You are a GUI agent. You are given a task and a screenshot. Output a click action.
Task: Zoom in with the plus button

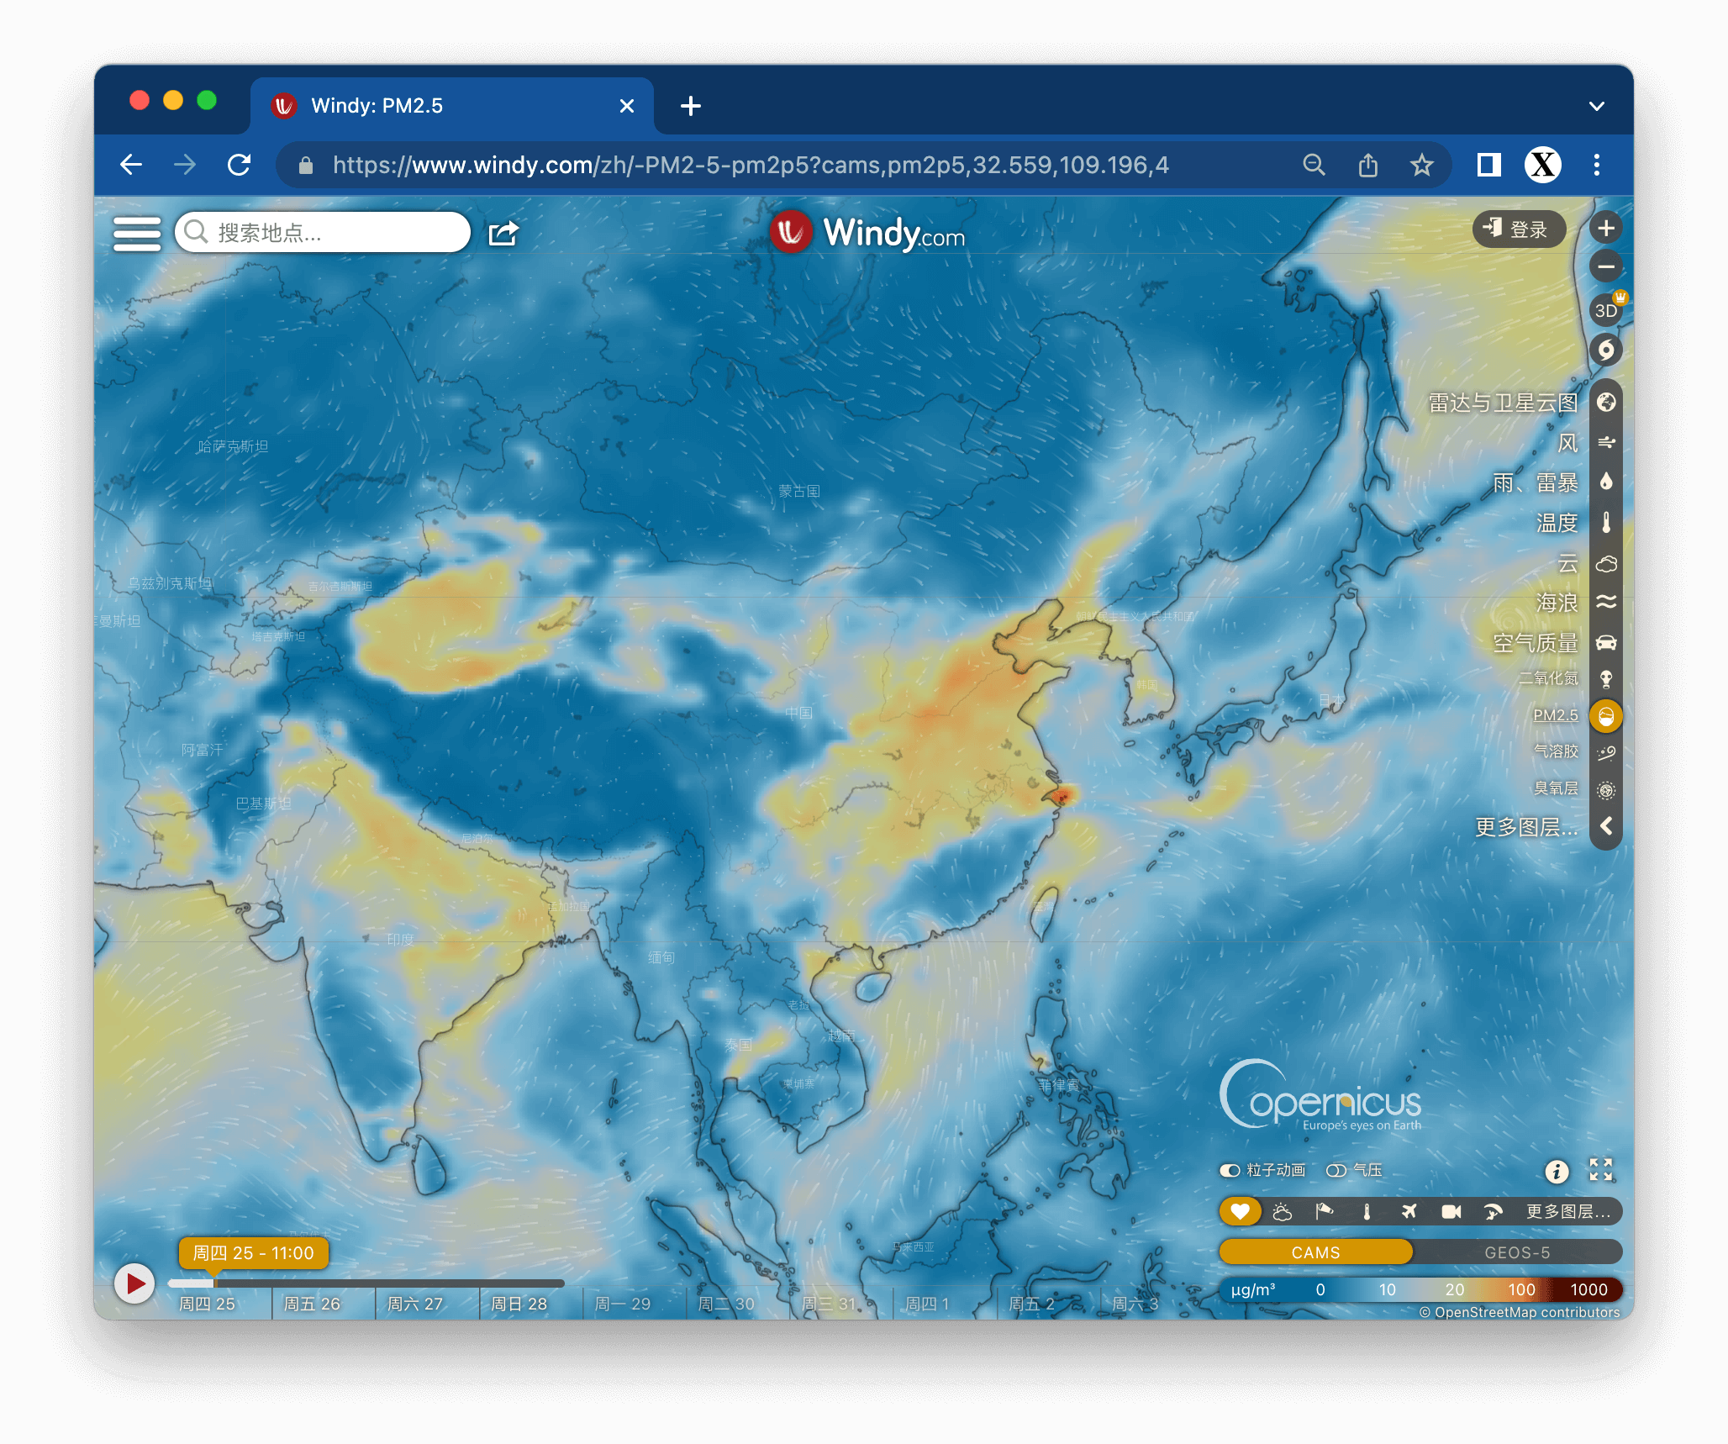(x=1605, y=228)
